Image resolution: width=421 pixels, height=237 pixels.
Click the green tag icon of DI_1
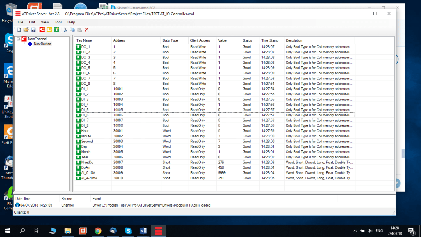click(x=78, y=89)
